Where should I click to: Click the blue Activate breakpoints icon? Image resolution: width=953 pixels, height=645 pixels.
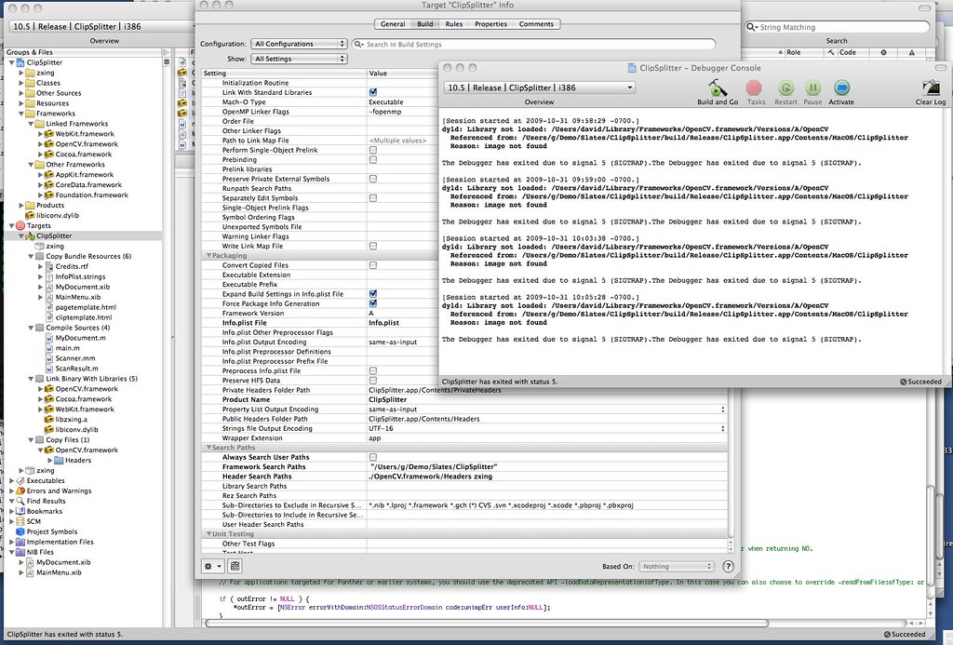click(x=841, y=88)
